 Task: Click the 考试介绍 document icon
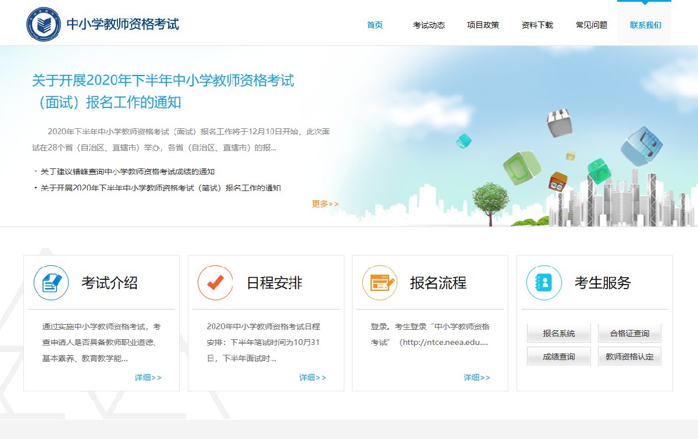click(x=51, y=283)
